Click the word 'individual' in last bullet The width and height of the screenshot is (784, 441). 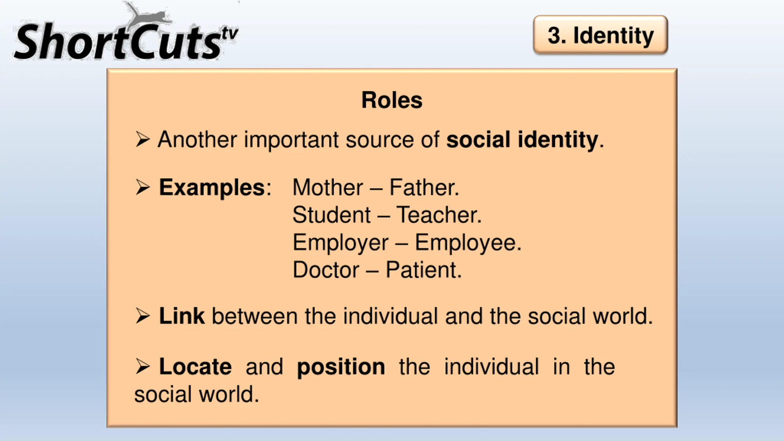tap(492, 367)
